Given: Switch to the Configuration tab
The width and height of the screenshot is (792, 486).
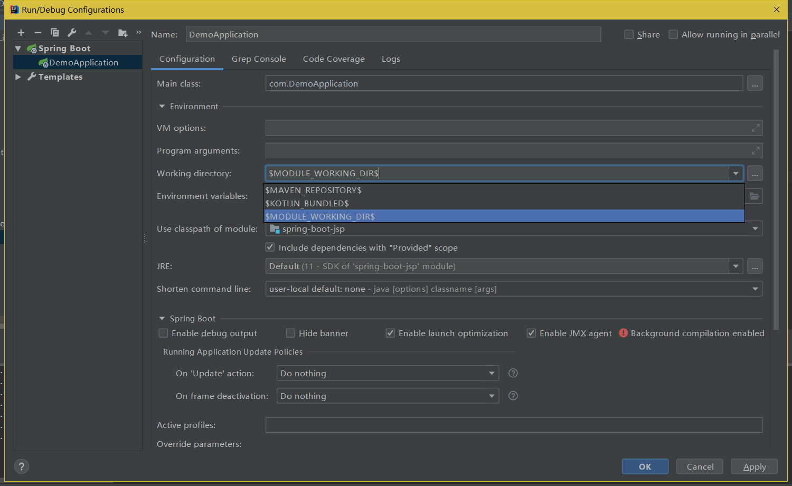Looking at the screenshot, I should 187,59.
